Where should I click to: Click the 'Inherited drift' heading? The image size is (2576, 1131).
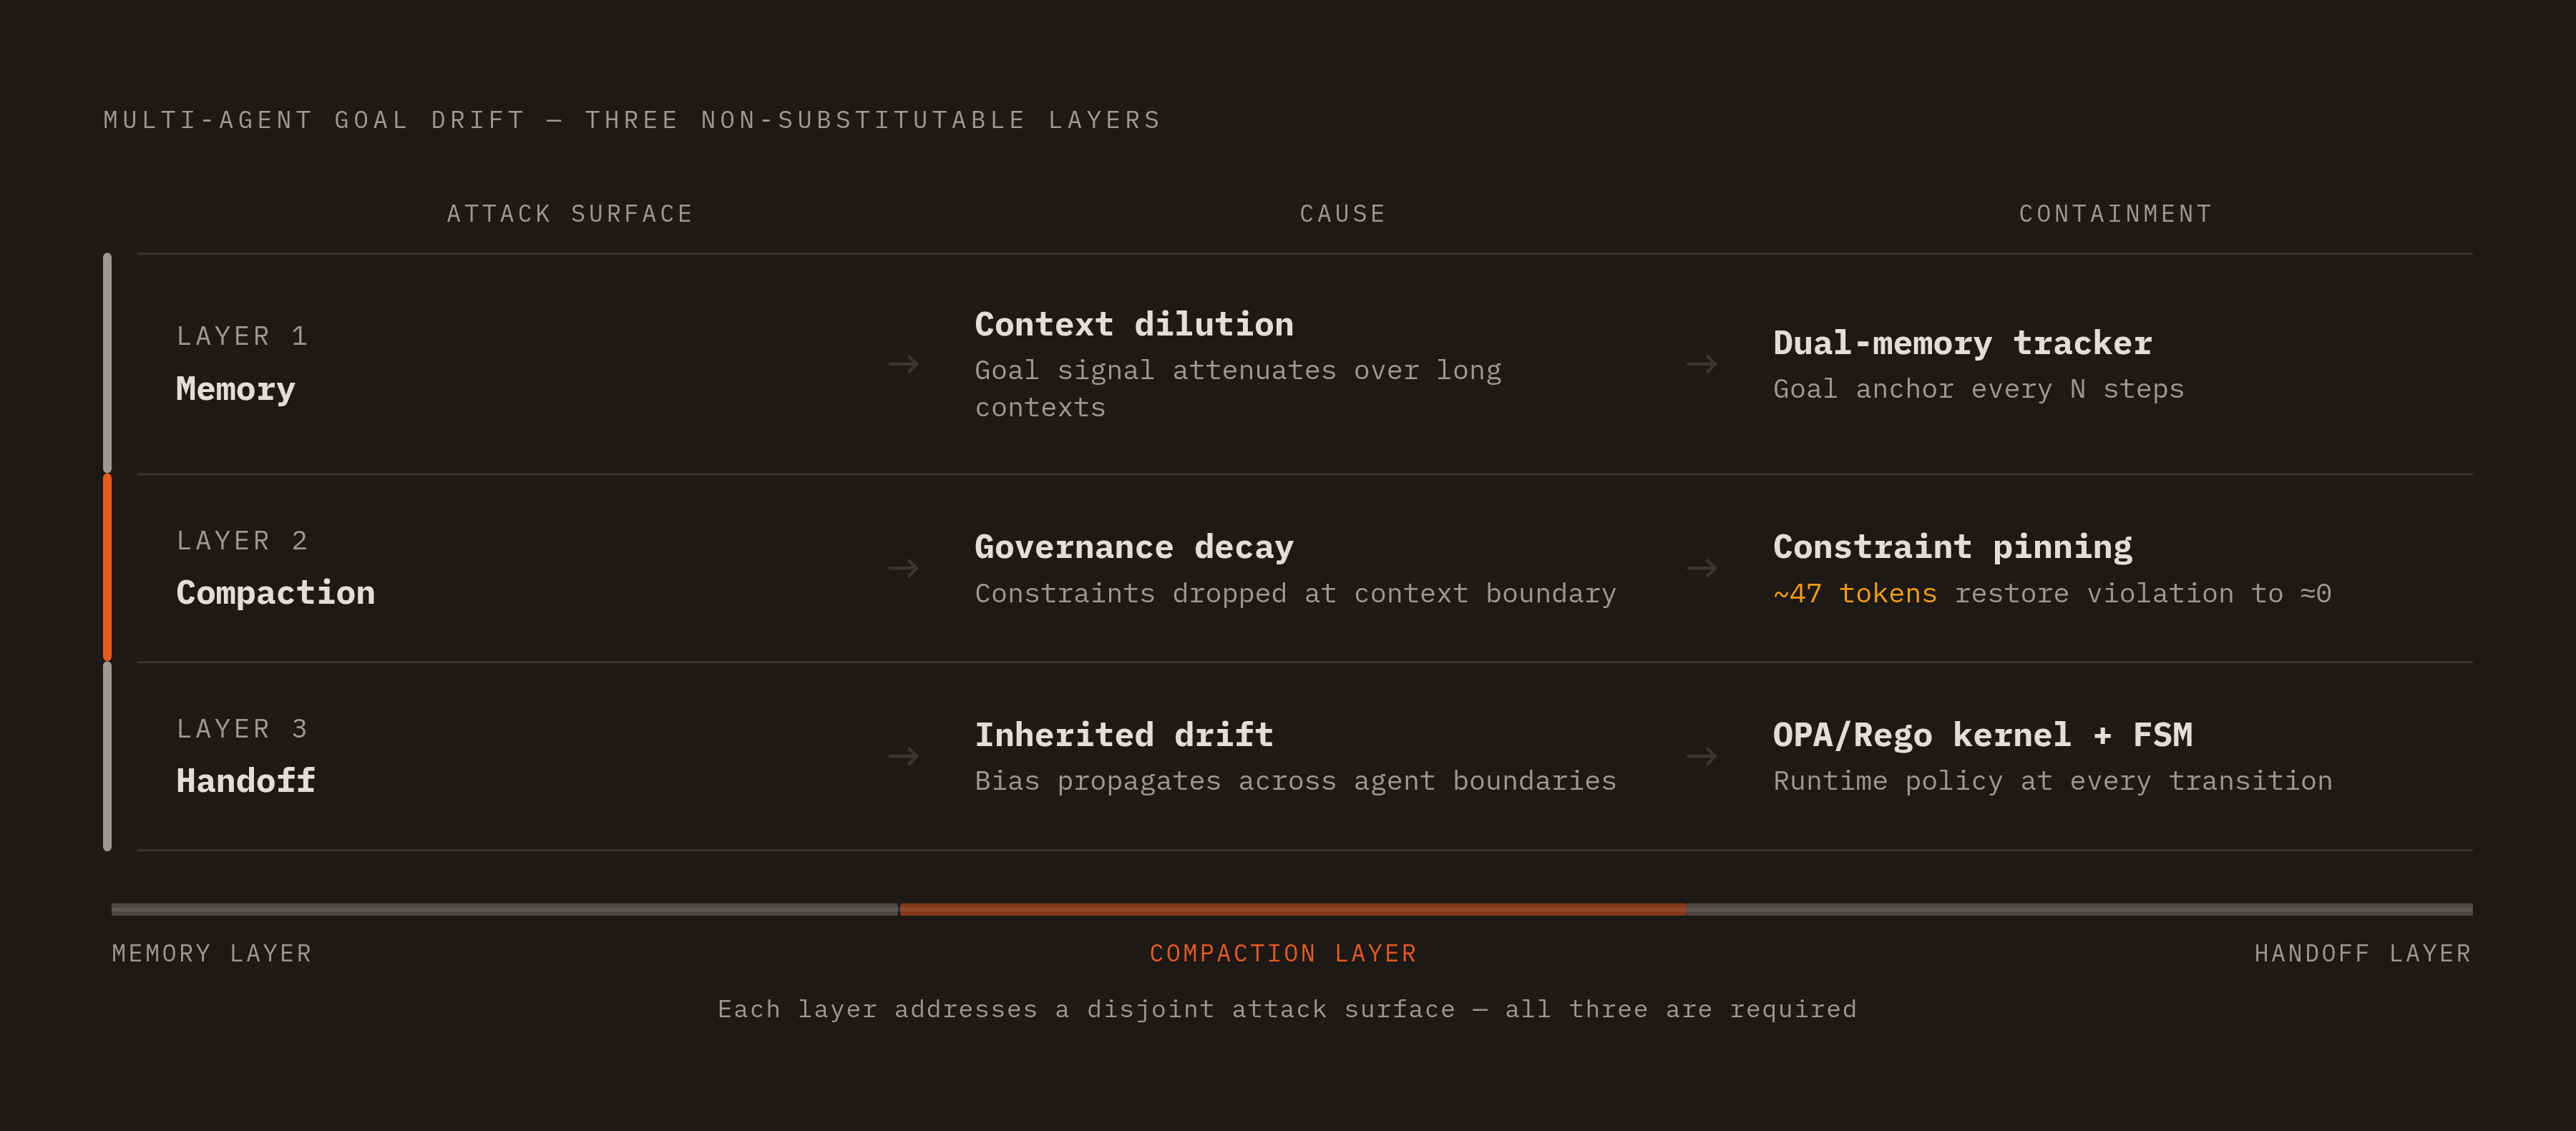(1124, 735)
